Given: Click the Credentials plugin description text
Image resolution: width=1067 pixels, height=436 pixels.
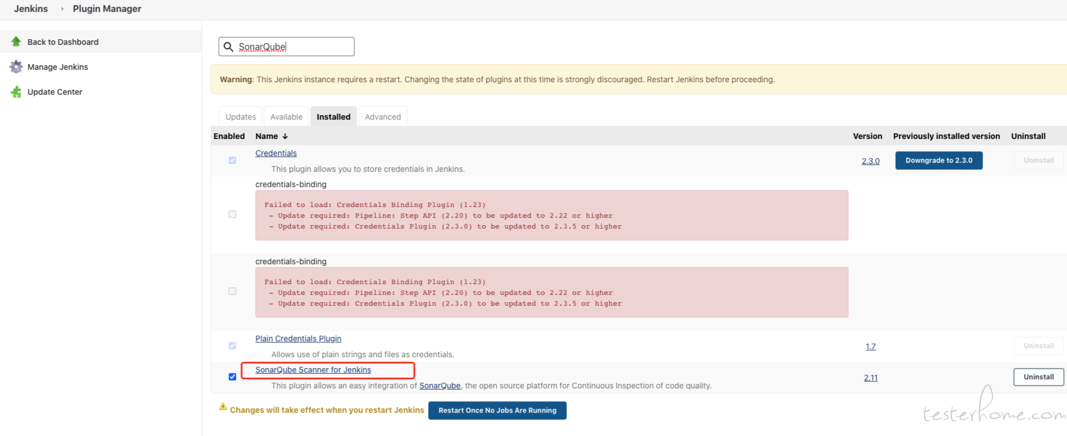Looking at the screenshot, I should click(368, 169).
